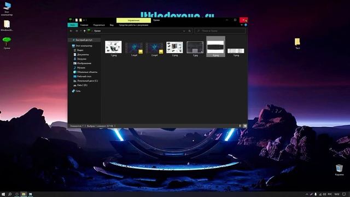Viewport: 350px width, 197px height.
Task: Select the Уроки green tree desktop icon
Action: pyautogui.click(x=7, y=43)
